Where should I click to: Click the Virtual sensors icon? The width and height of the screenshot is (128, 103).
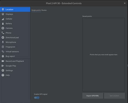tap(3, 51)
